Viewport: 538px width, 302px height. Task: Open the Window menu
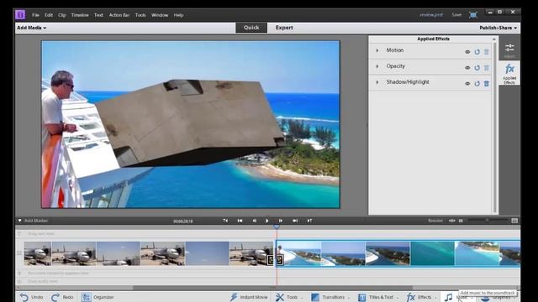pos(160,15)
